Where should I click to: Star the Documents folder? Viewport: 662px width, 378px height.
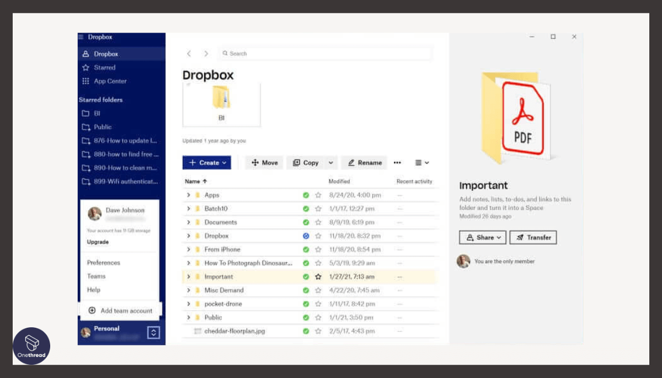click(318, 222)
